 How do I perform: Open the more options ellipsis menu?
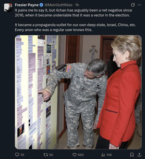(x=139, y=5)
